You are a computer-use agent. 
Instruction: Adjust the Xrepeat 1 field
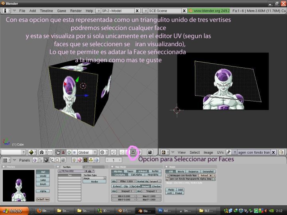126,191
